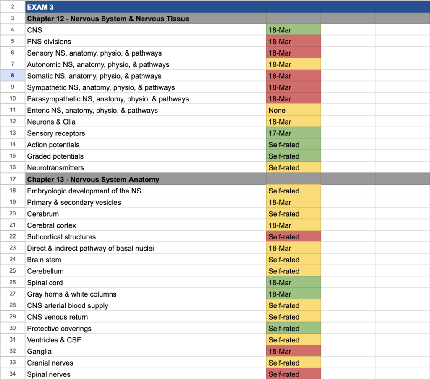Click row header number 34
Screen dimensions: 430x379
point(12,374)
